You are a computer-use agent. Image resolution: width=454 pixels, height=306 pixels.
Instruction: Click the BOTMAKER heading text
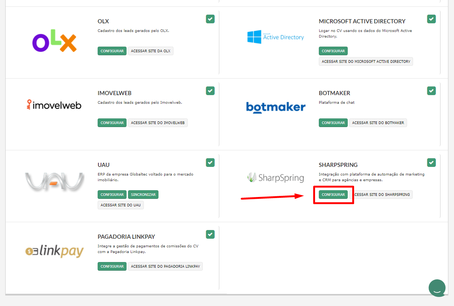pyautogui.click(x=335, y=93)
